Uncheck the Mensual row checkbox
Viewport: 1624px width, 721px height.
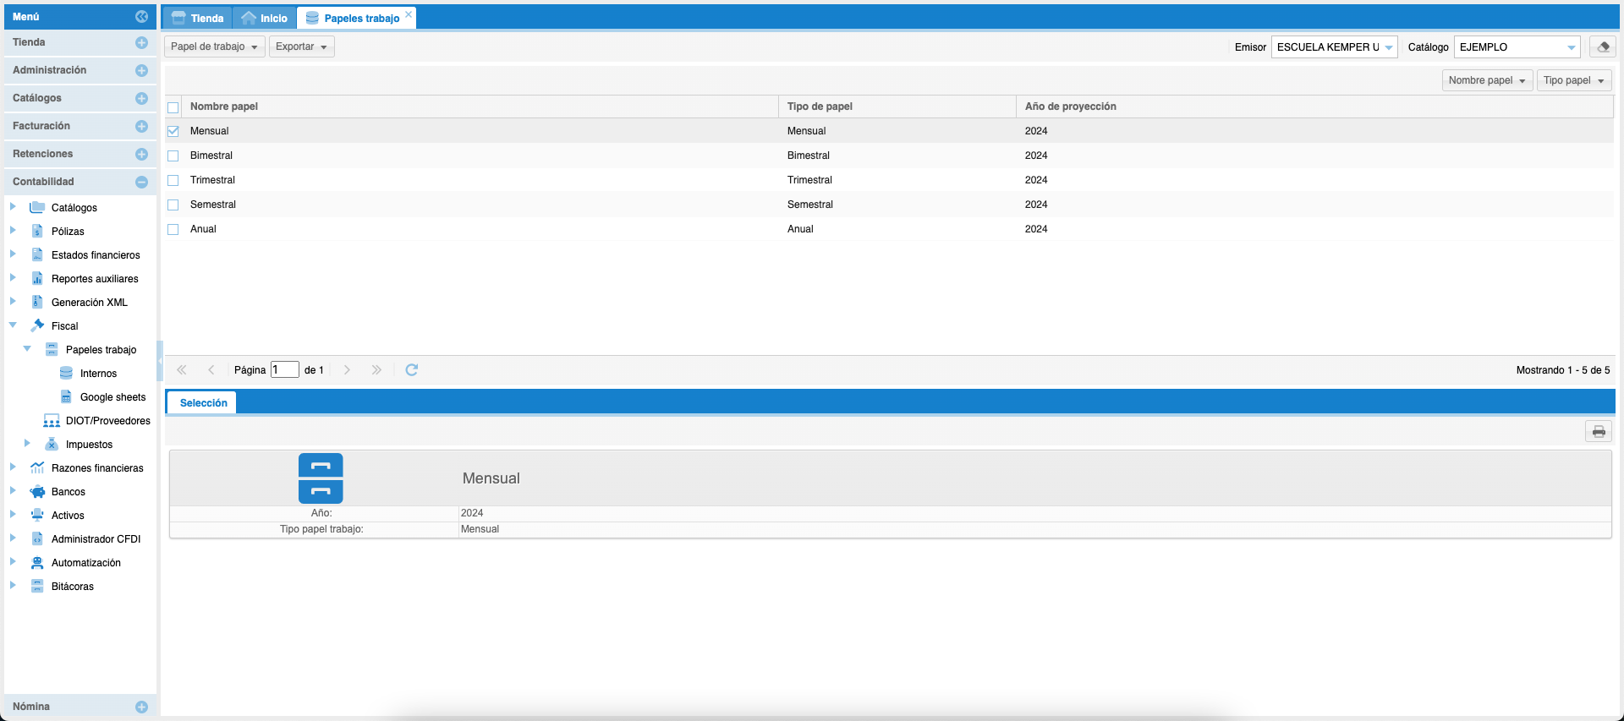173,131
